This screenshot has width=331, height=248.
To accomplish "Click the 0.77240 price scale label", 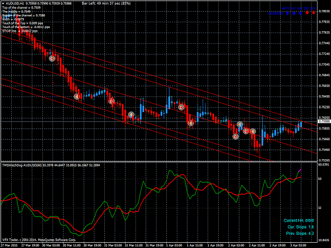I will pyautogui.click(x=325, y=54).
